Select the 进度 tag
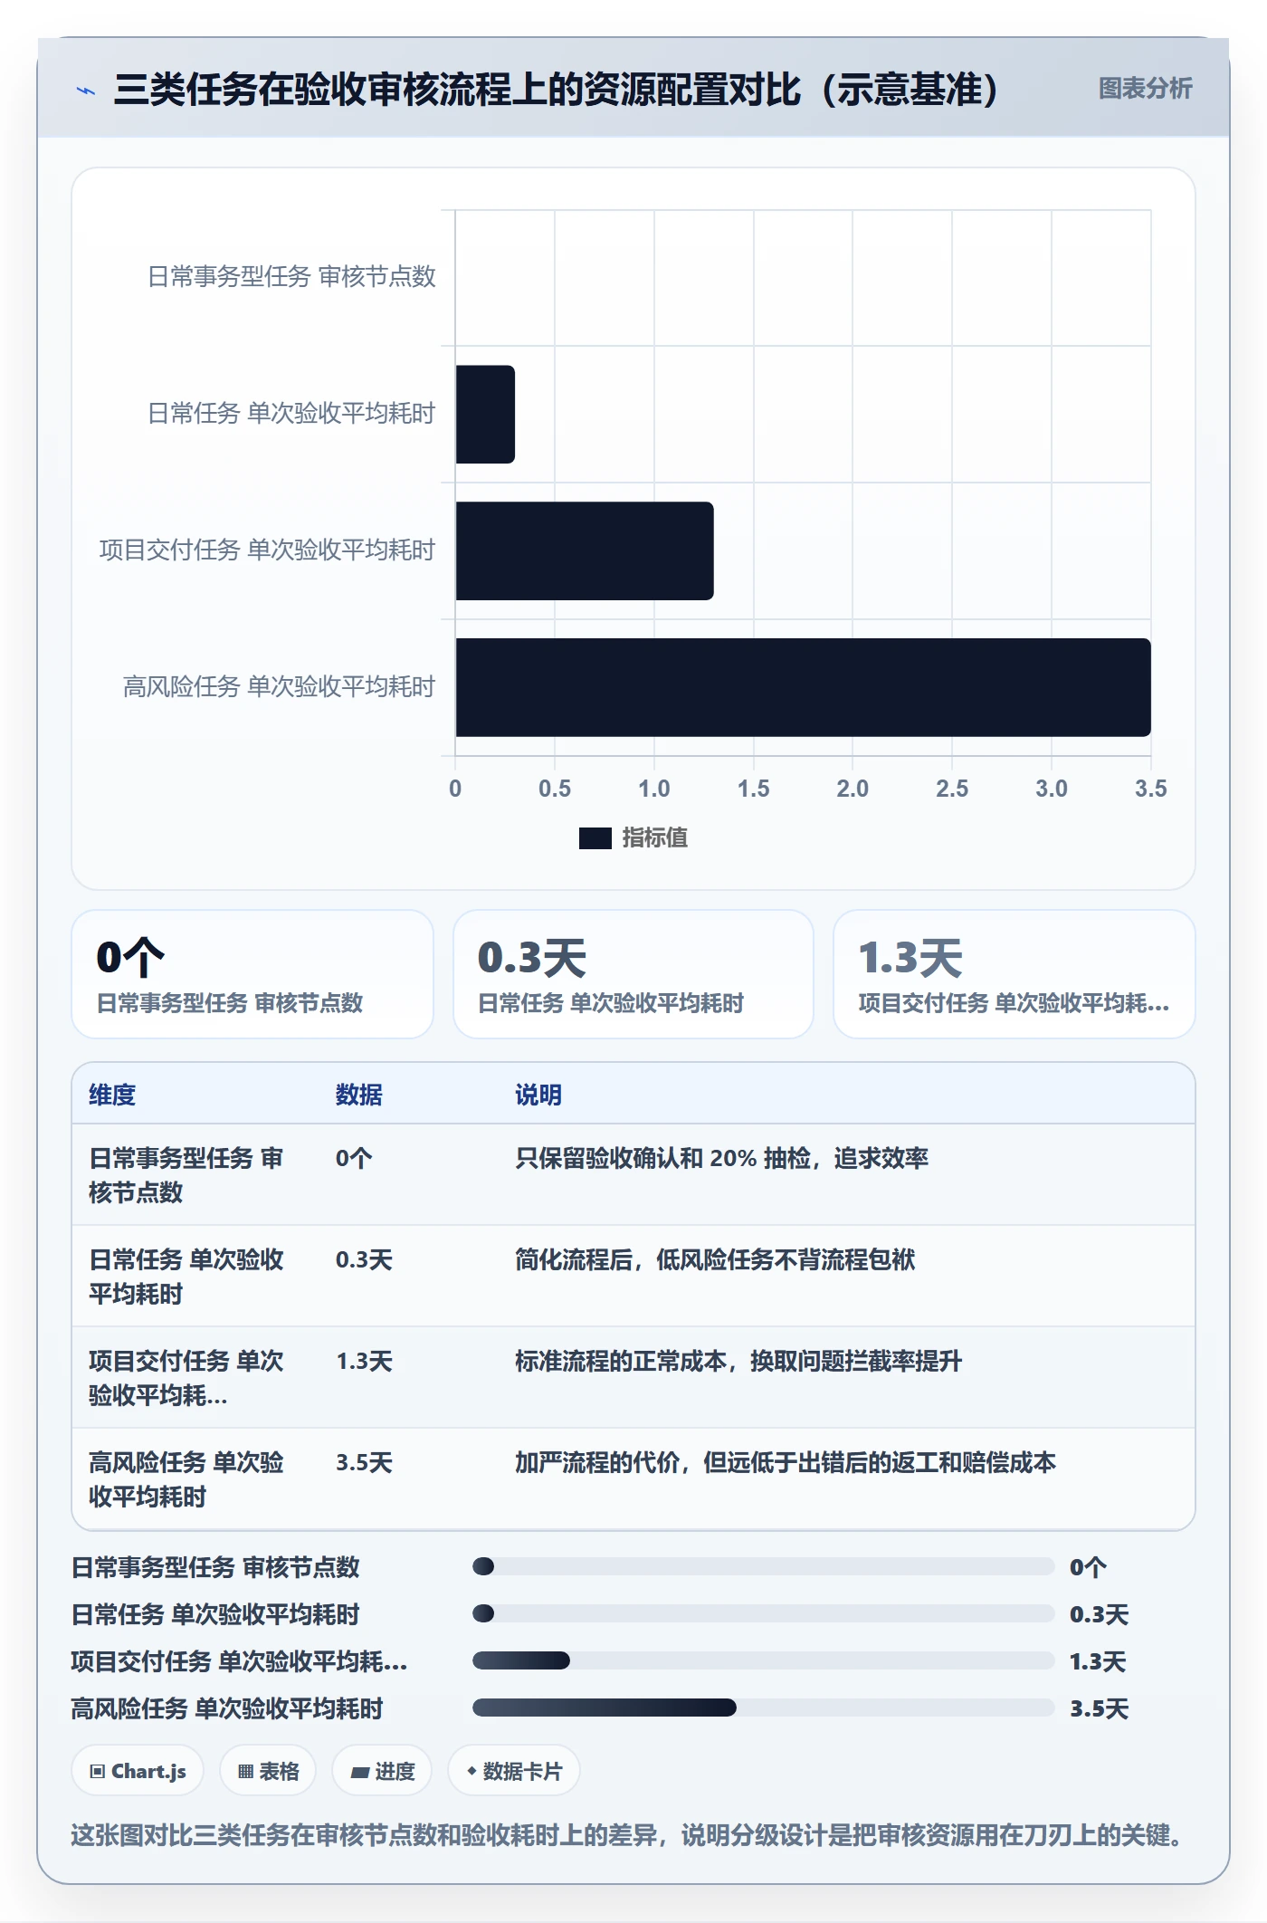The image size is (1267, 1923). [x=382, y=1770]
